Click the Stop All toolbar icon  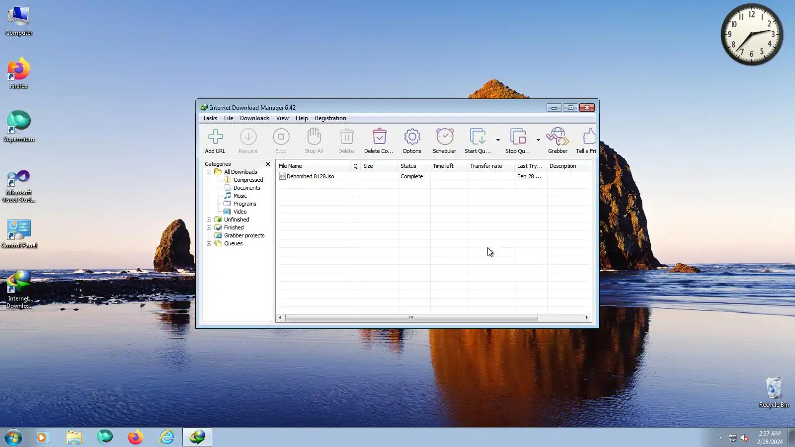[x=314, y=141]
